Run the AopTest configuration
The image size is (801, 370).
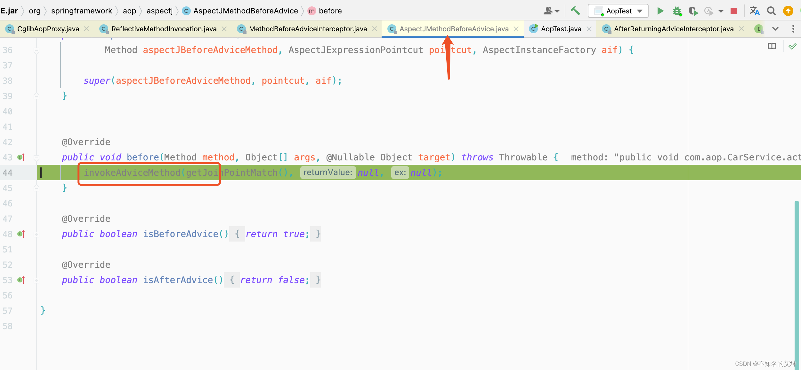(660, 11)
